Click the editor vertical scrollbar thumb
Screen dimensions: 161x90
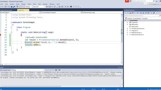click(122, 32)
